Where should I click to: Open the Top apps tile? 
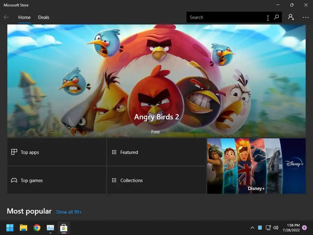pyautogui.click(x=57, y=152)
